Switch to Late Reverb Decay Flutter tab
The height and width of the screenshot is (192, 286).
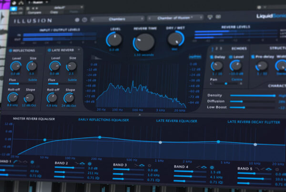pyautogui.click(x=254, y=122)
